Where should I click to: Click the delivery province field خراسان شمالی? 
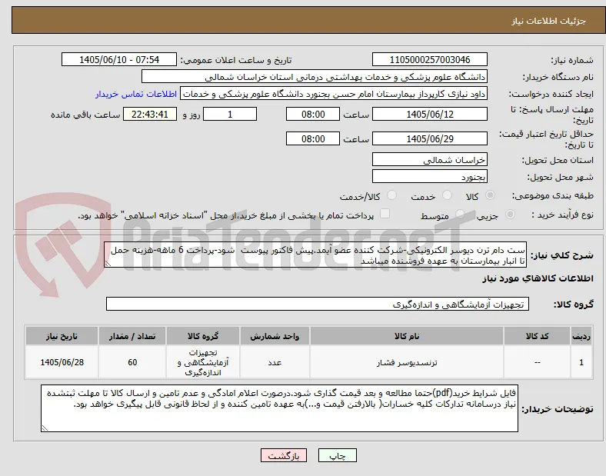[430, 160]
